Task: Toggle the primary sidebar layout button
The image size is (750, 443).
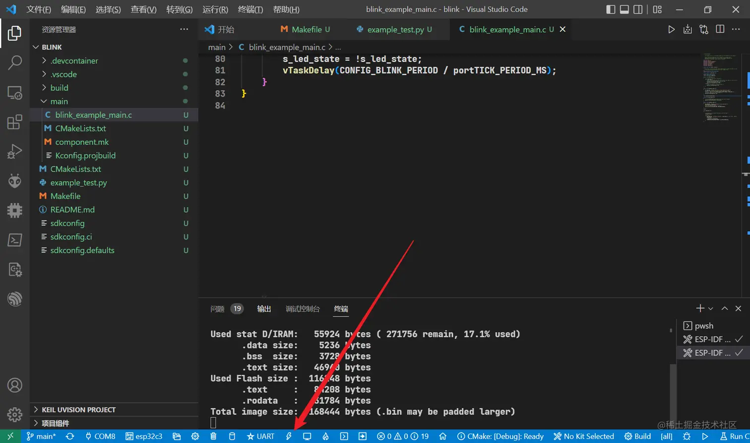Action: (x=611, y=9)
